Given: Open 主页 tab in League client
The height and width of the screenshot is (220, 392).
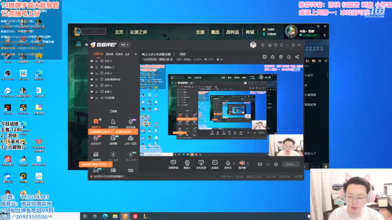Looking at the screenshot, I should [119, 32].
